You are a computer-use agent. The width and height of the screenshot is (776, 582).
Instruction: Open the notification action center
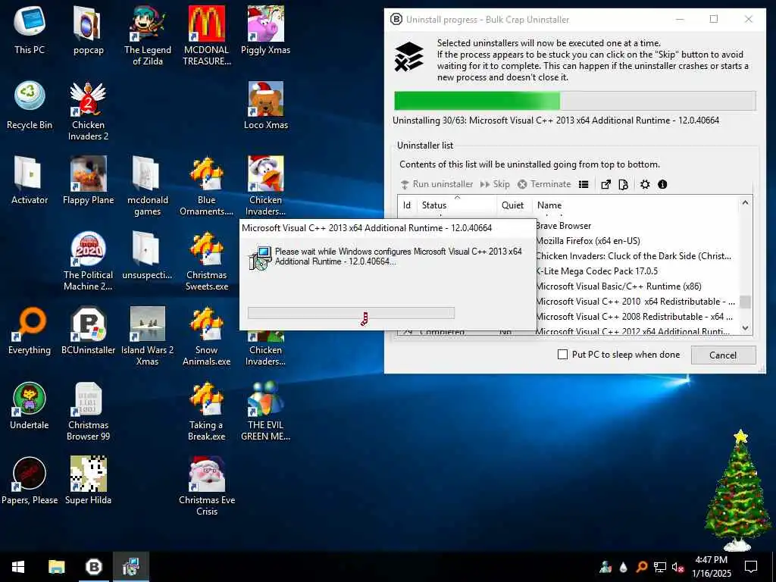[751, 567]
